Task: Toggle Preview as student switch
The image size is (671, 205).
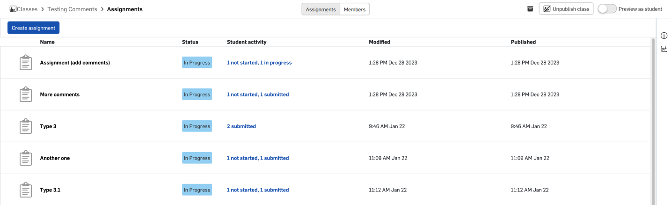Action: 607,9
